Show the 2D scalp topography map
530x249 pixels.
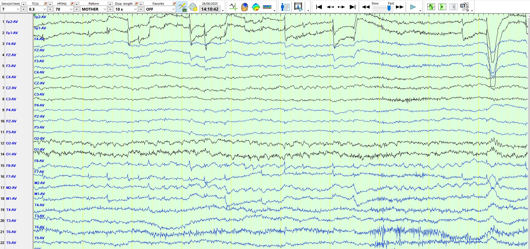(256, 7)
